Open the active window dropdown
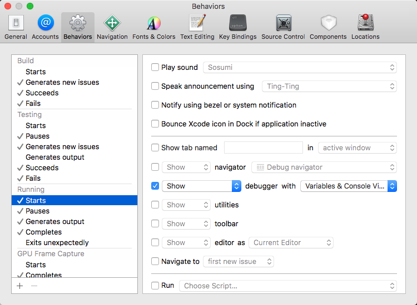417x305 pixels. [x=358, y=148]
